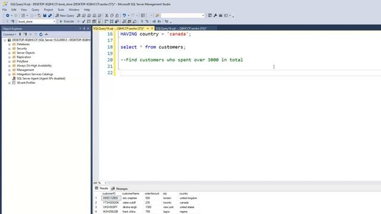The width and height of the screenshot is (381, 214).
Task: Open the Solution Explorer window icon
Action: pyautogui.click(x=210, y=15)
